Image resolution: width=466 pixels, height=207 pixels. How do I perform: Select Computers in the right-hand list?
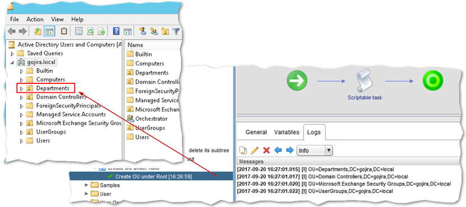[x=150, y=63]
